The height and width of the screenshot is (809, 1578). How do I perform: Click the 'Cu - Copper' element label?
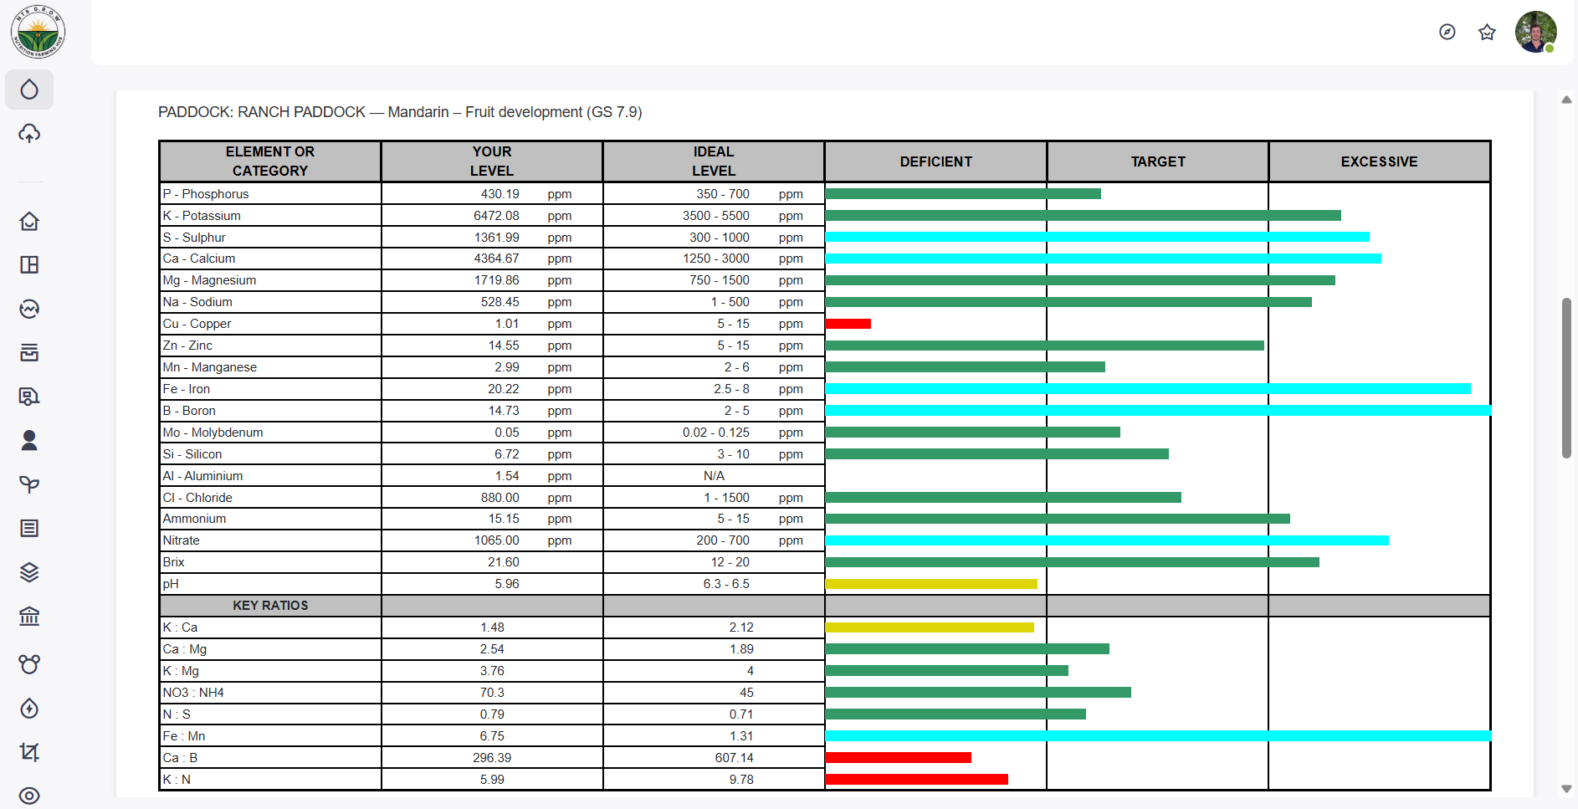197,324
